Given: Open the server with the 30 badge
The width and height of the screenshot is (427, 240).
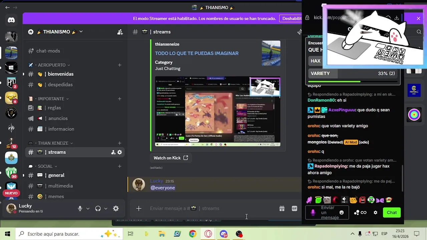Looking at the screenshot, I should click(11, 173).
